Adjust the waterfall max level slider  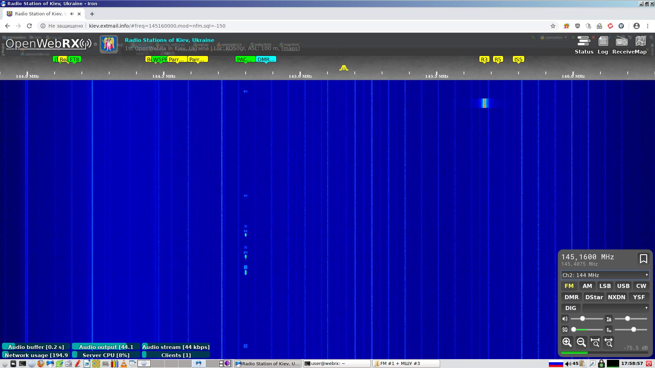click(631, 319)
